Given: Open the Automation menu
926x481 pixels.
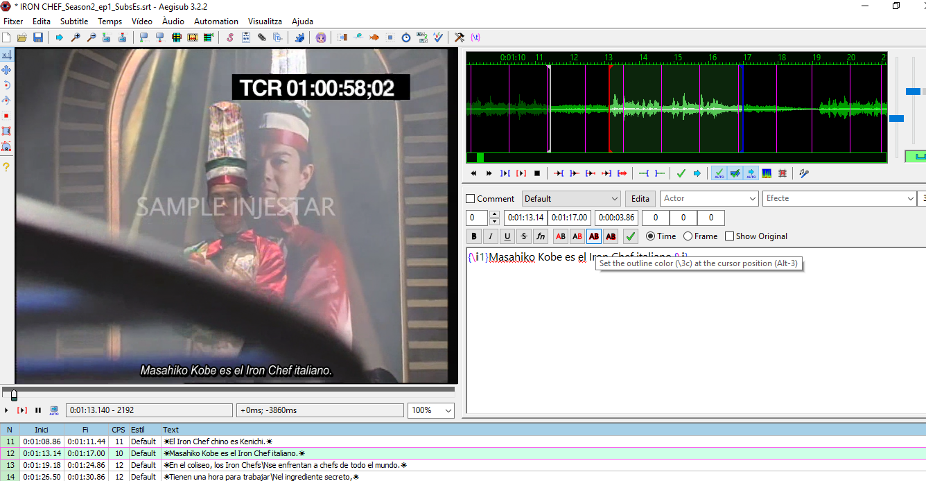Looking at the screenshot, I should point(216,21).
